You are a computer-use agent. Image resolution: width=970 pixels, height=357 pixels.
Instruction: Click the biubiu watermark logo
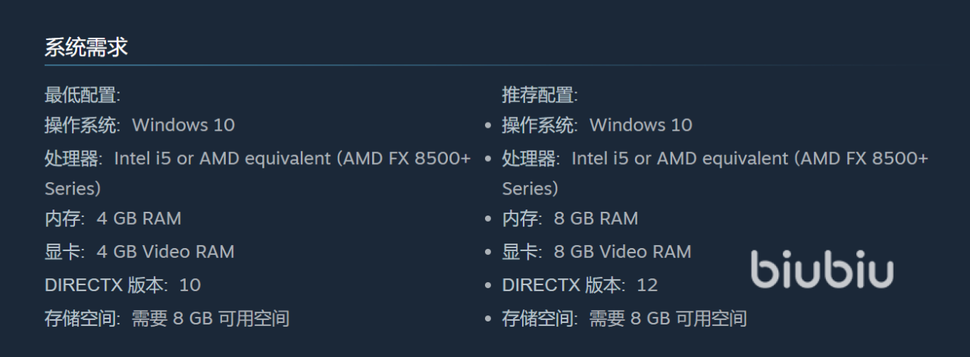(822, 269)
